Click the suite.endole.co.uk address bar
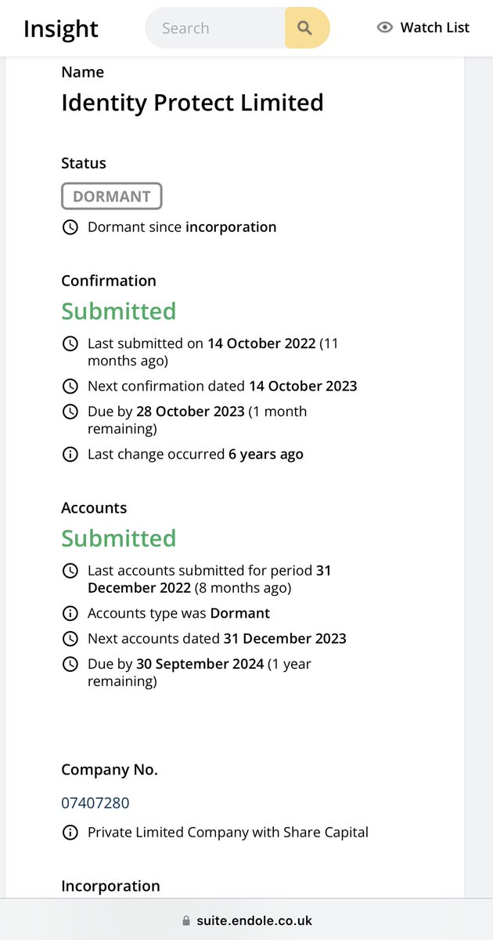Viewport: 493px width, 940px height. (x=246, y=920)
